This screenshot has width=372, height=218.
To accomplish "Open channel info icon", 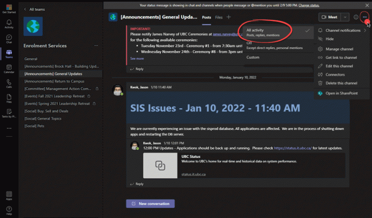I will pos(356,17).
